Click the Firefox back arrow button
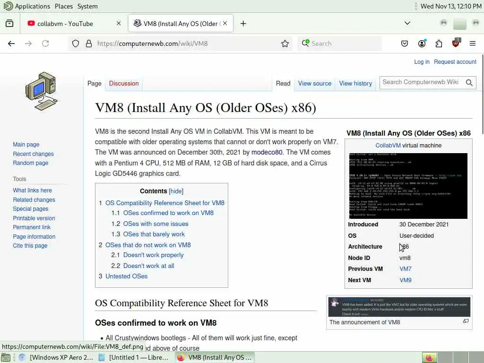The width and height of the screenshot is (484, 363). point(11,43)
